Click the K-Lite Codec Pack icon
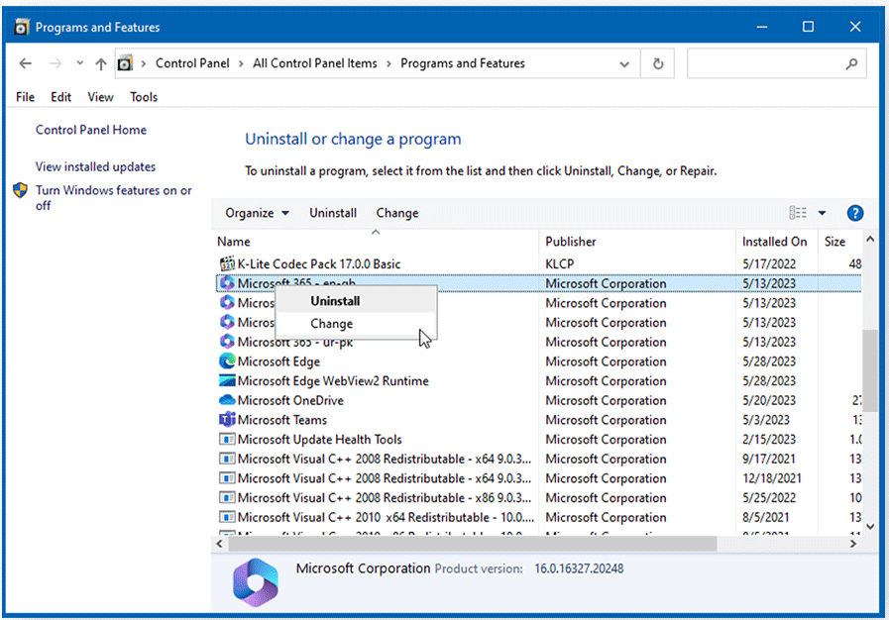This screenshot has width=889, height=620. click(226, 263)
